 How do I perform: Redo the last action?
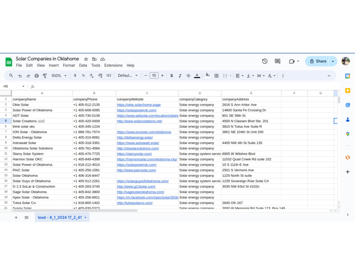click(28, 76)
